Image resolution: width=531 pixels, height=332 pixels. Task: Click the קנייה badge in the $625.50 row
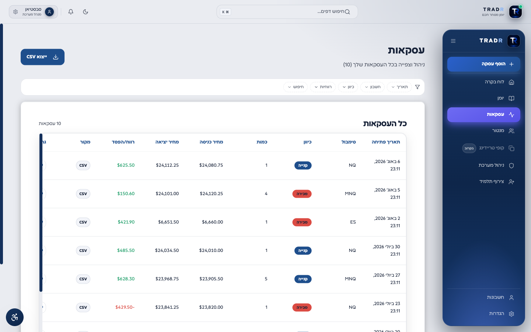coord(303,166)
